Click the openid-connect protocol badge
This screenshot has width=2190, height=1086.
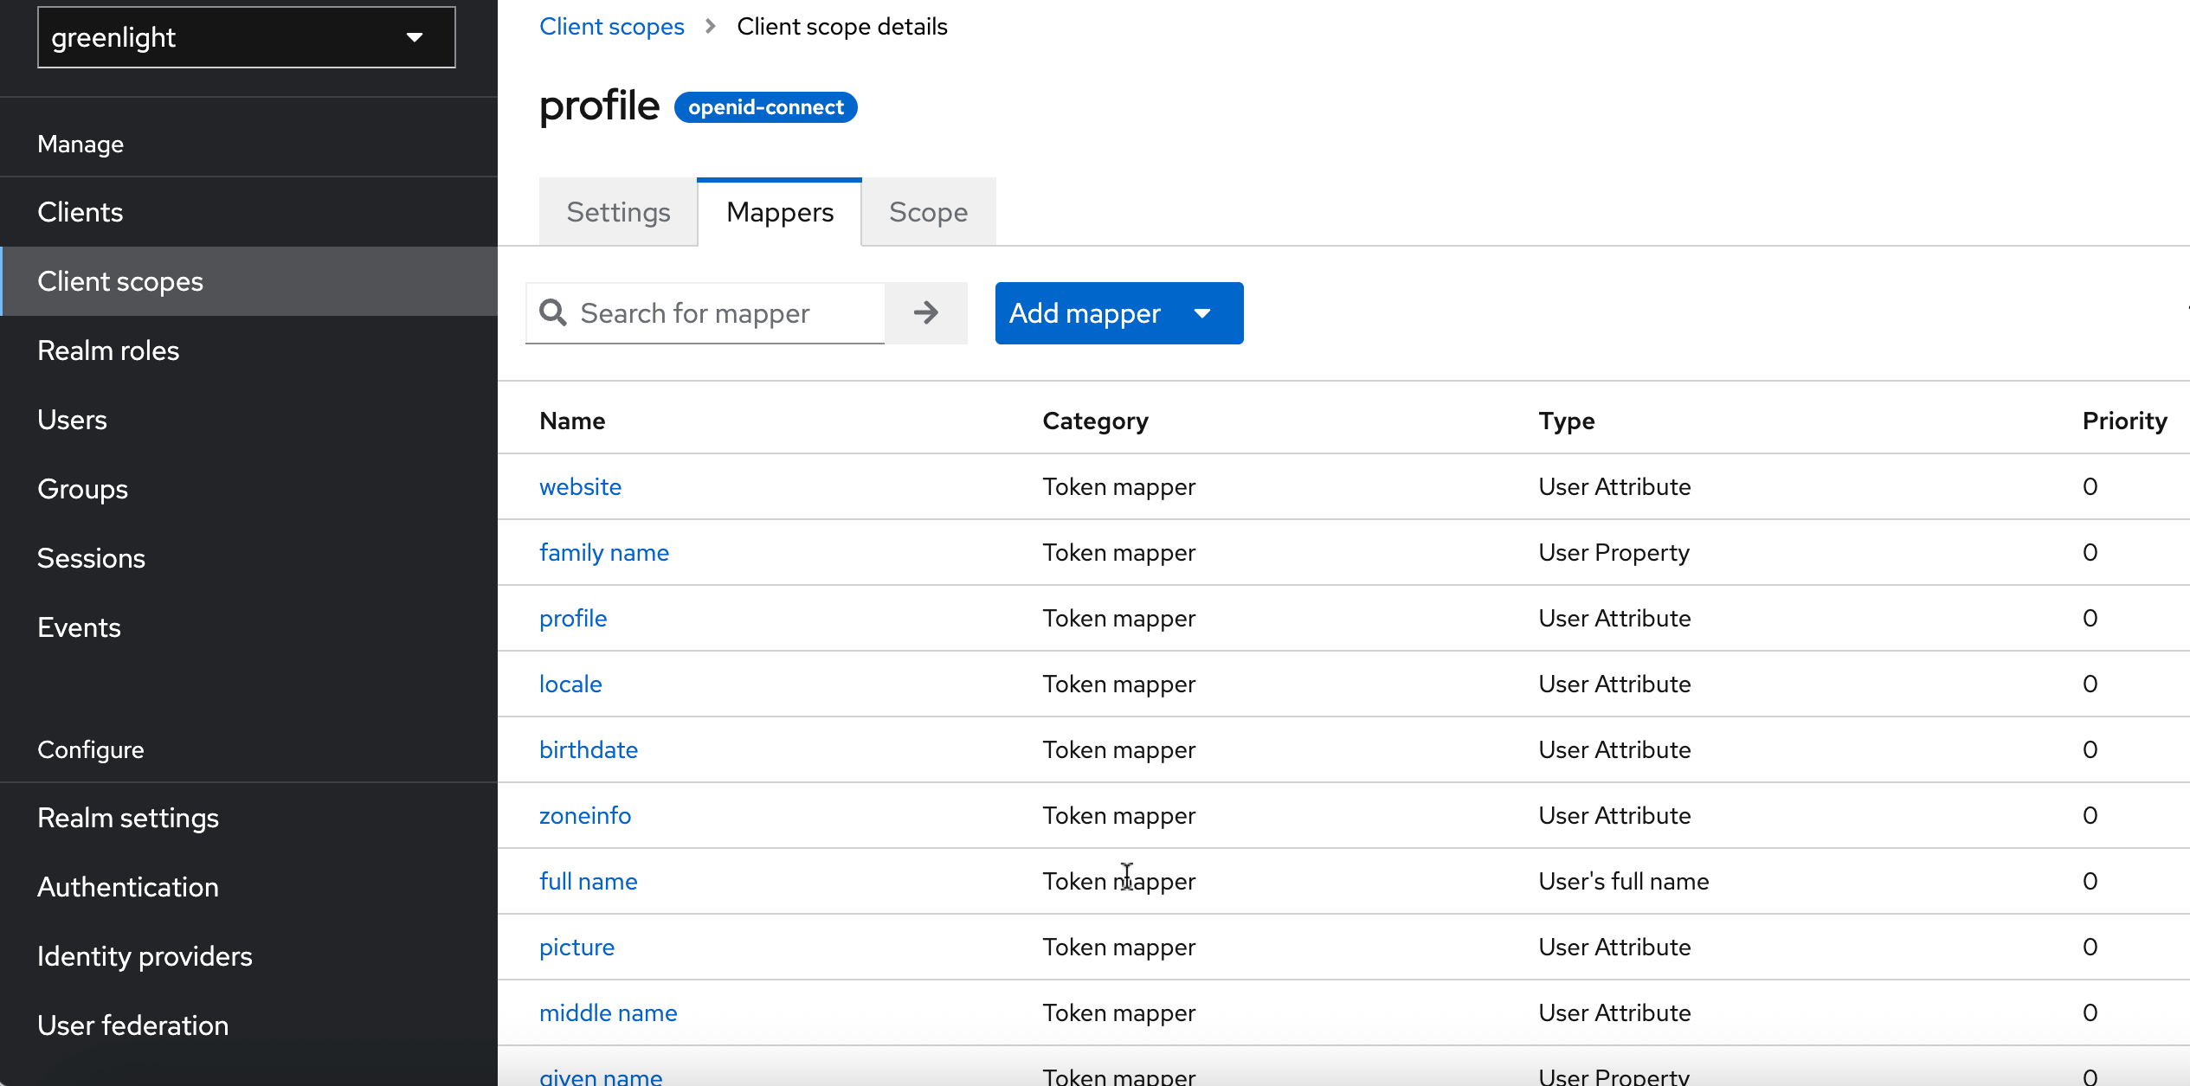point(765,107)
